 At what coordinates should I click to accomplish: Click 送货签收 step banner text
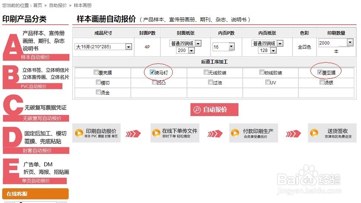pos(337,131)
